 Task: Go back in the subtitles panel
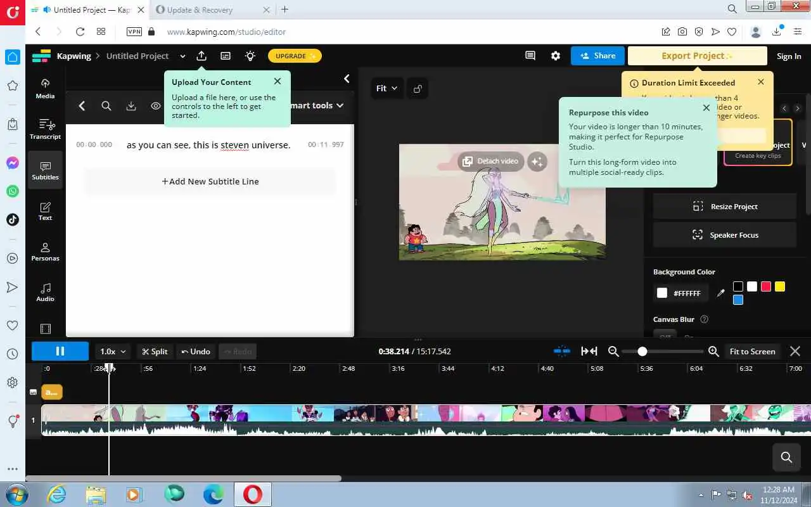(x=82, y=106)
